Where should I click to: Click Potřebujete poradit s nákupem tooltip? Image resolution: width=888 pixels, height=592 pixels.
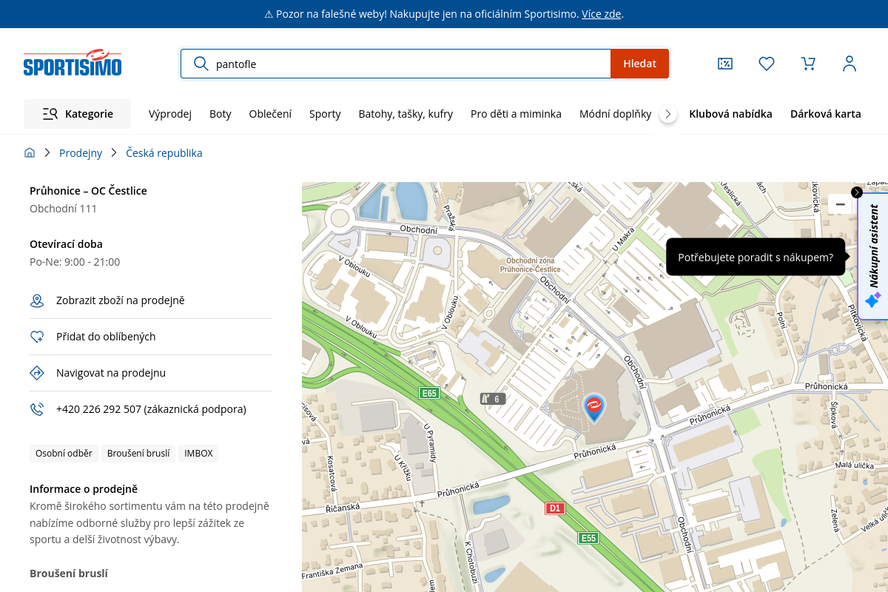(756, 258)
